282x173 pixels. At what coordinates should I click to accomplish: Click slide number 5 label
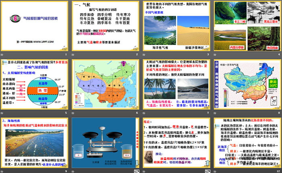tap(66, 113)
